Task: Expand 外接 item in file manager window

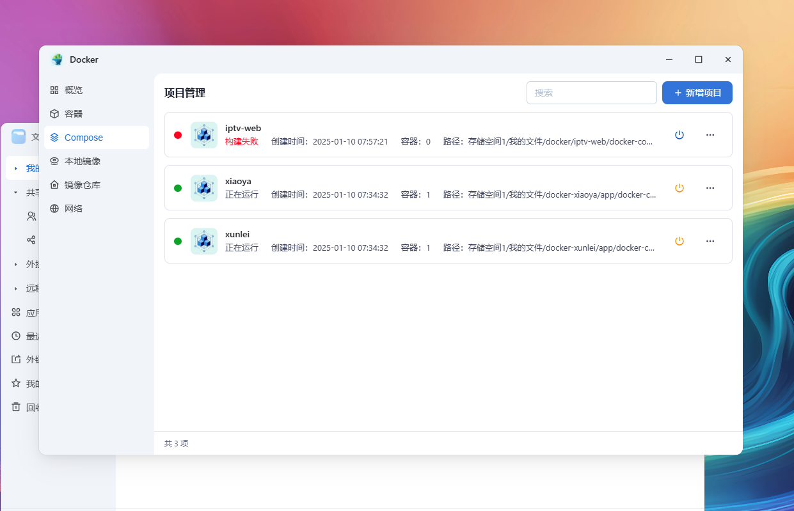Action: click(x=15, y=264)
